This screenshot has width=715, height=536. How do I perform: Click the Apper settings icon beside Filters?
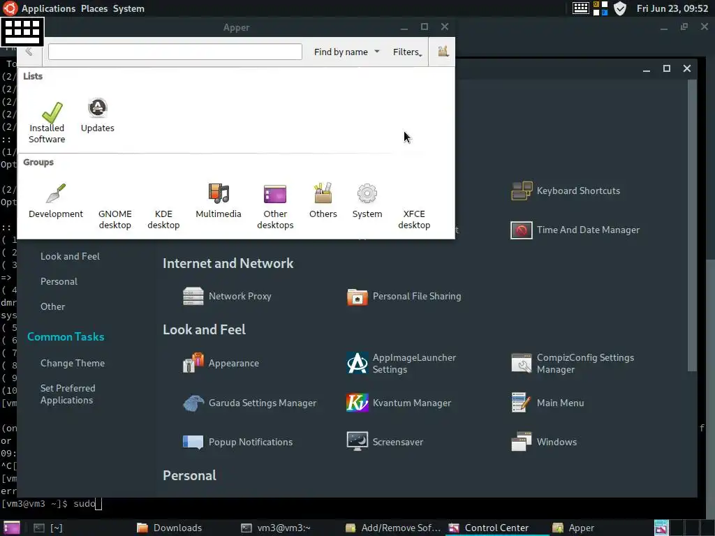coord(443,52)
